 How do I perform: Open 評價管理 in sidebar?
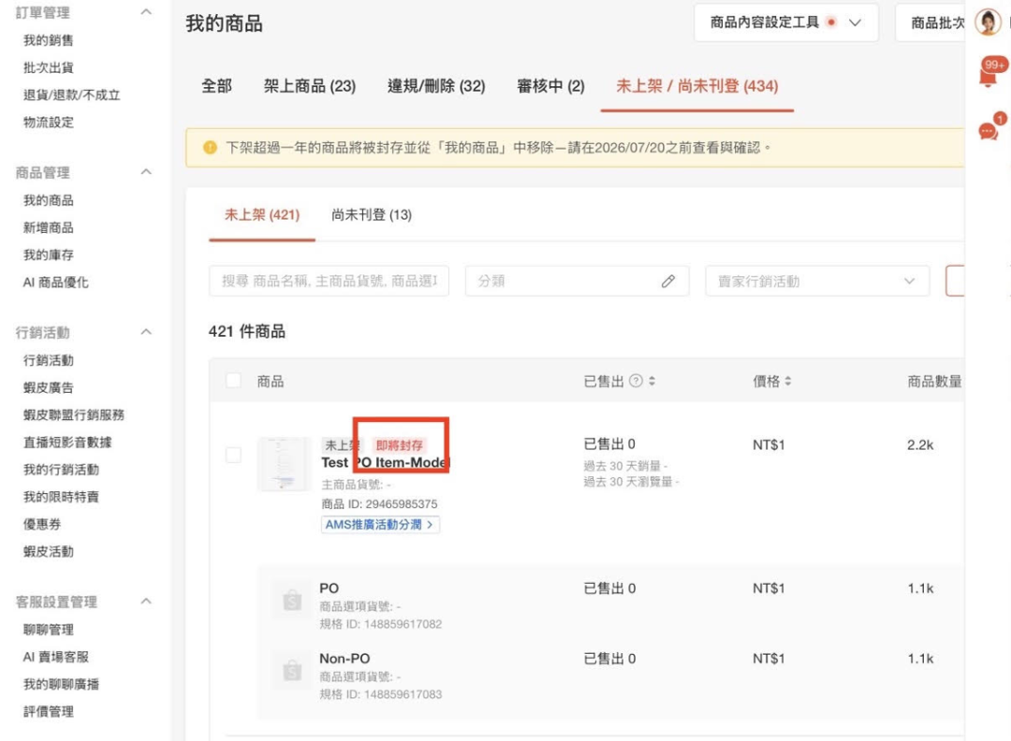(x=49, y=711)
